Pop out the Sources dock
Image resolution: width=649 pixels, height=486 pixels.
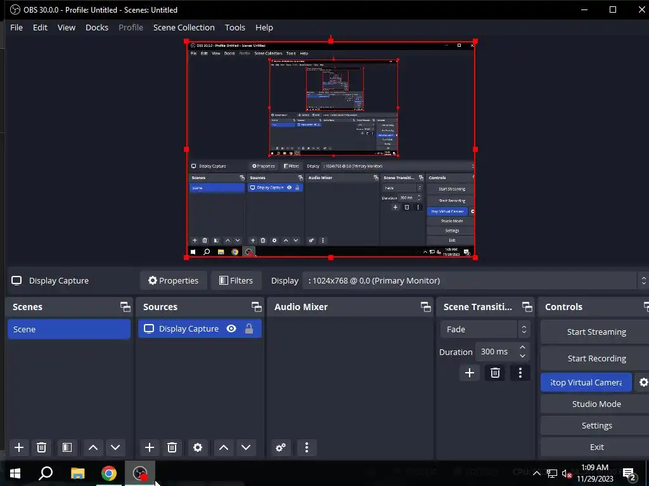(256, 307)
